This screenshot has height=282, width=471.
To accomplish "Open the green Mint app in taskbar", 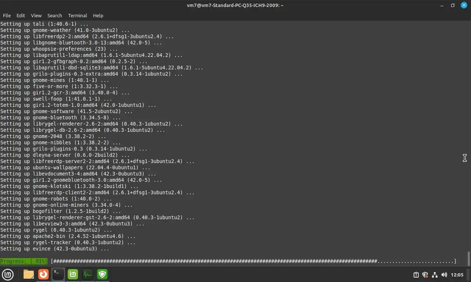I will [73, 274].
